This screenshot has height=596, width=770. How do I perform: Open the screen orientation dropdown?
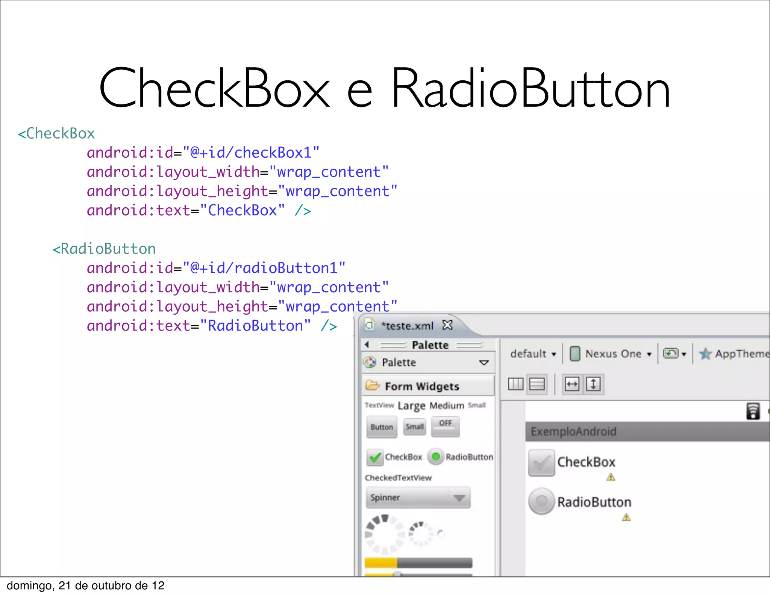(x=675, y=353)
